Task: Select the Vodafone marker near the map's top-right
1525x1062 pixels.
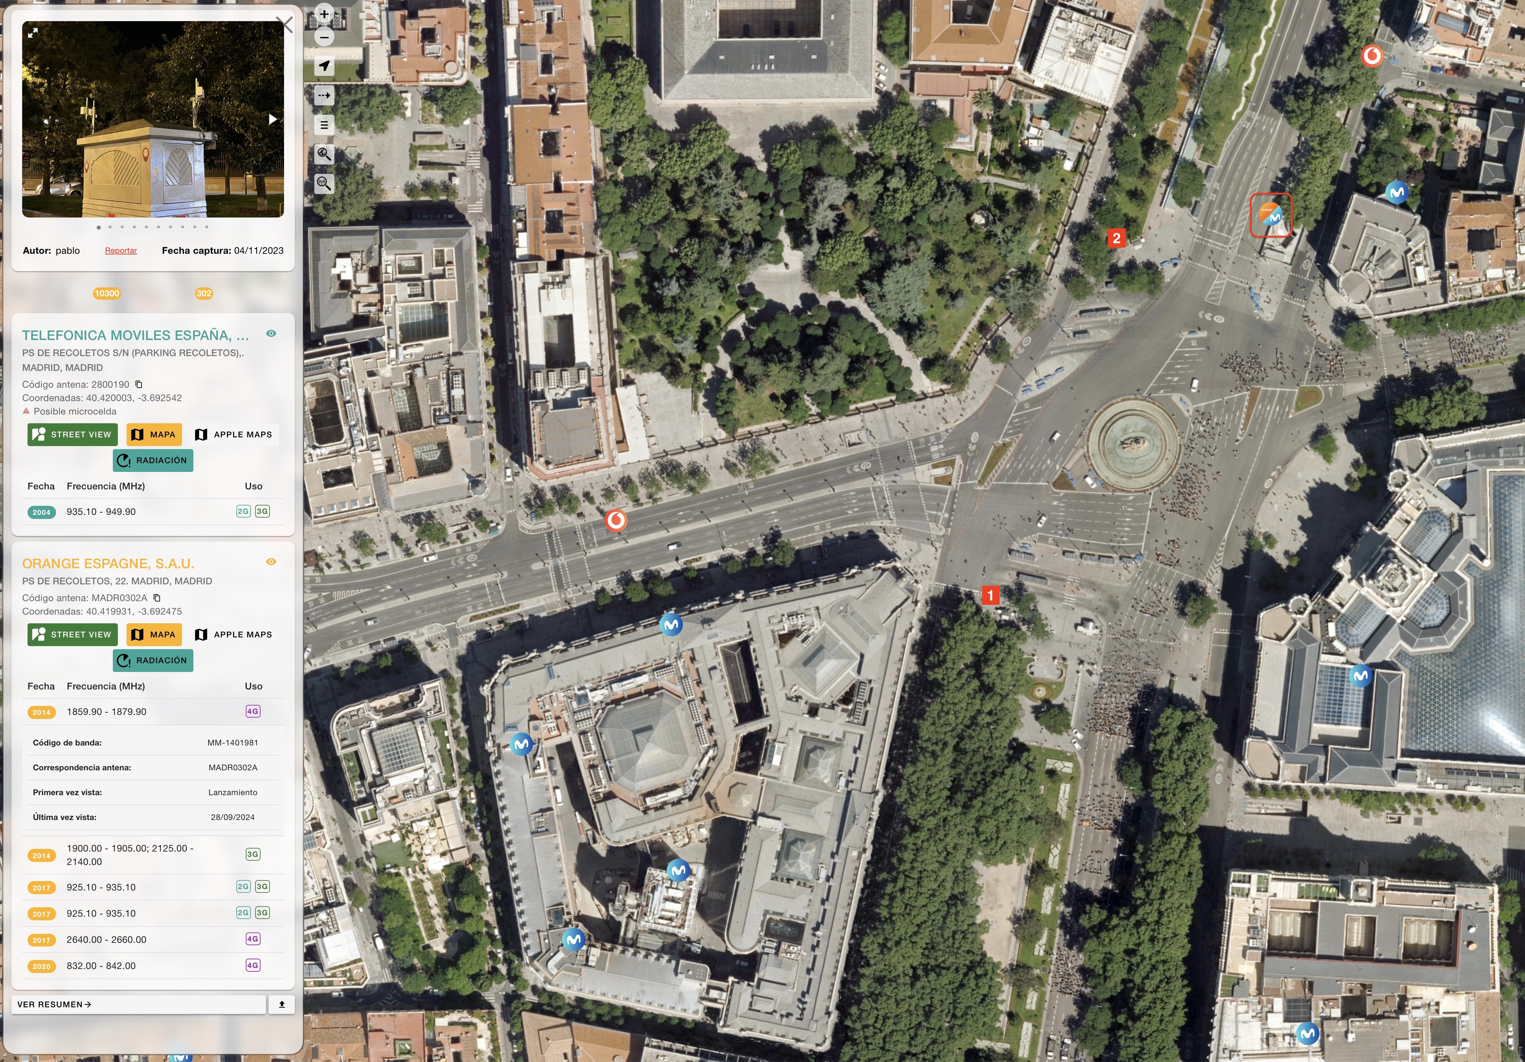Action: click(1372, 56)
